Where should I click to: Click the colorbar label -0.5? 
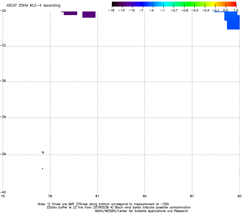(x=195, y=10)
